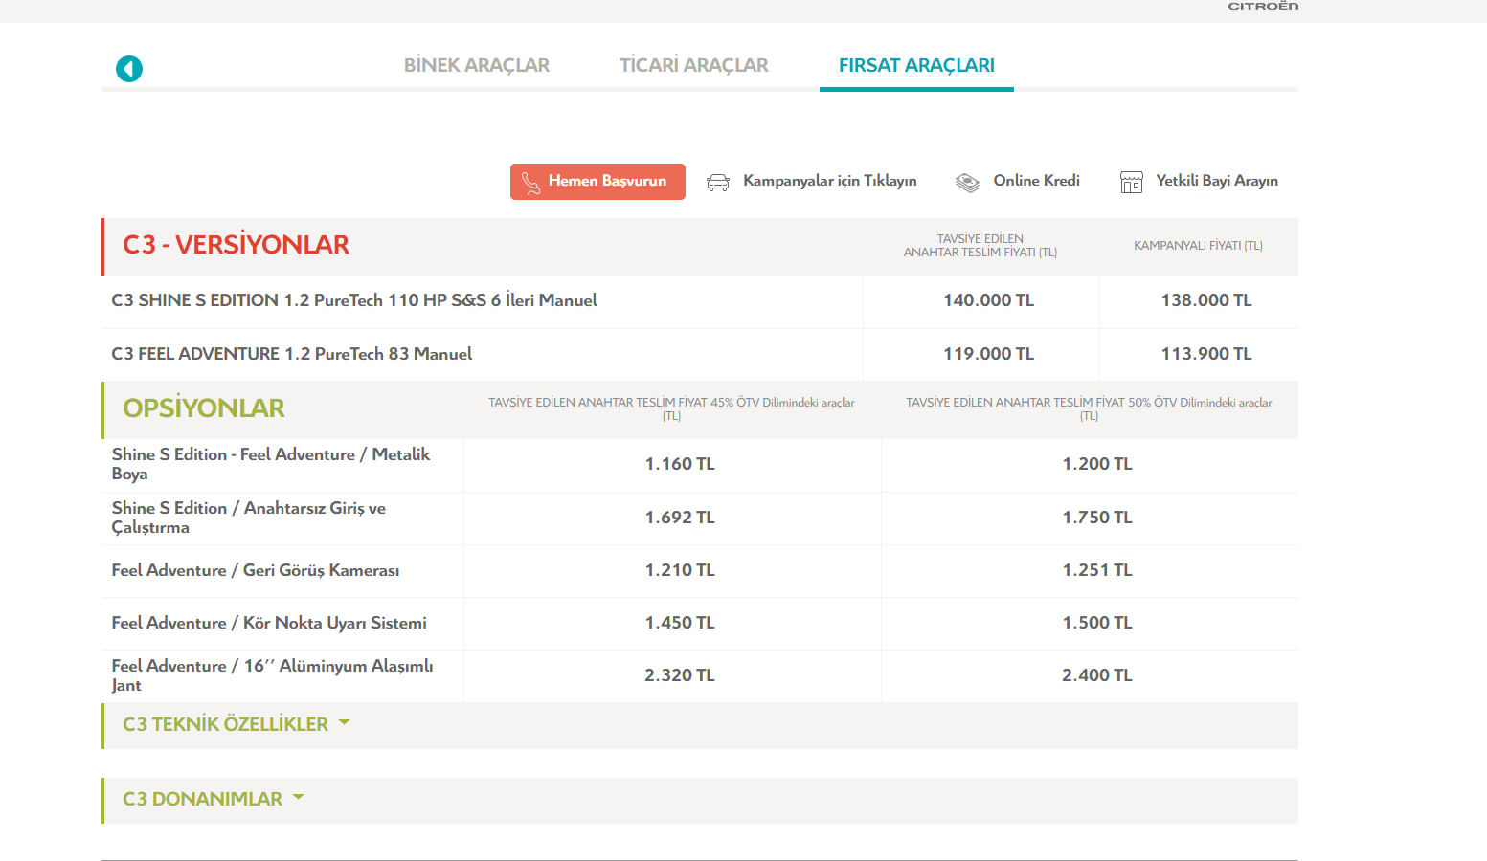Click the 50% ÖTV column header
The height and width of the screenshot is (861, 1487).
pyautogui.click(x=1089, y=409)
